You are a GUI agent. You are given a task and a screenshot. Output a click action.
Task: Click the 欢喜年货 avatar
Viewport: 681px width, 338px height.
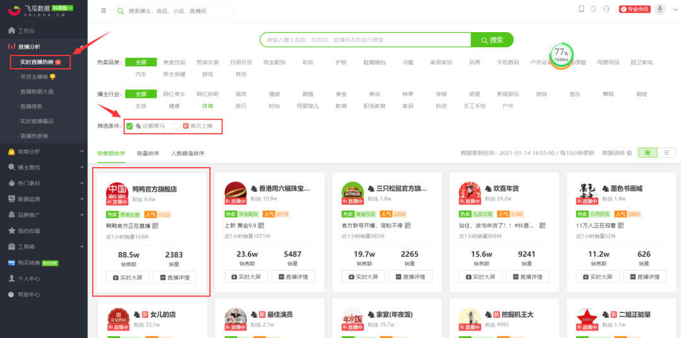click(470, 194)
